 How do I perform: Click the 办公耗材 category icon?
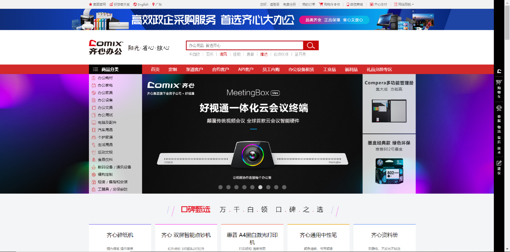click(94, 78)
